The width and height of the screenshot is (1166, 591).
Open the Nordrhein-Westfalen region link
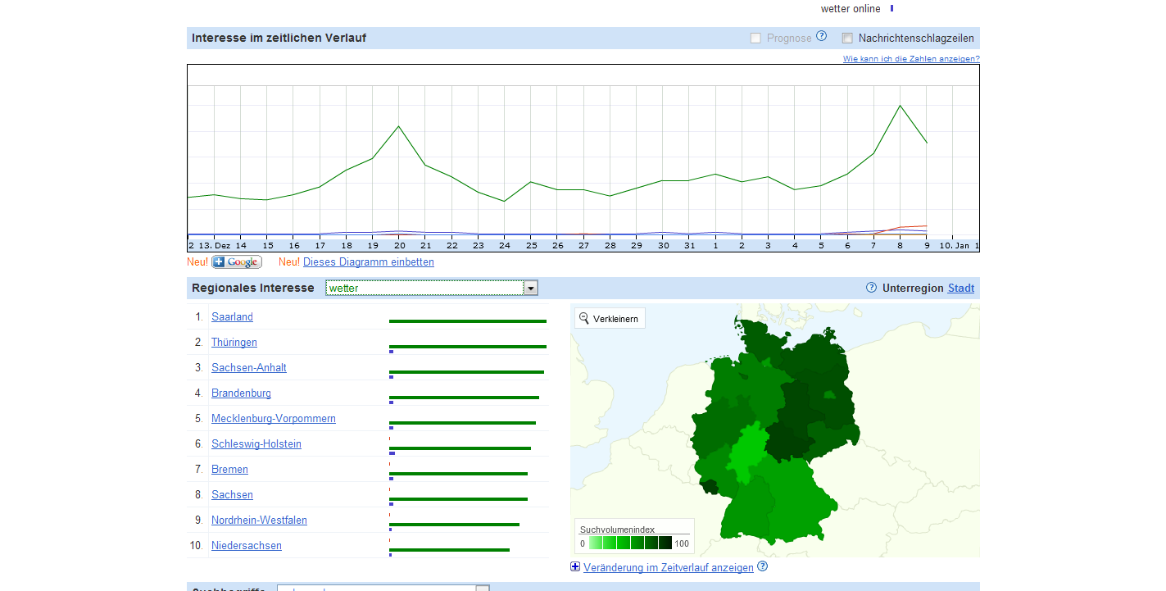tap(259, 521)
